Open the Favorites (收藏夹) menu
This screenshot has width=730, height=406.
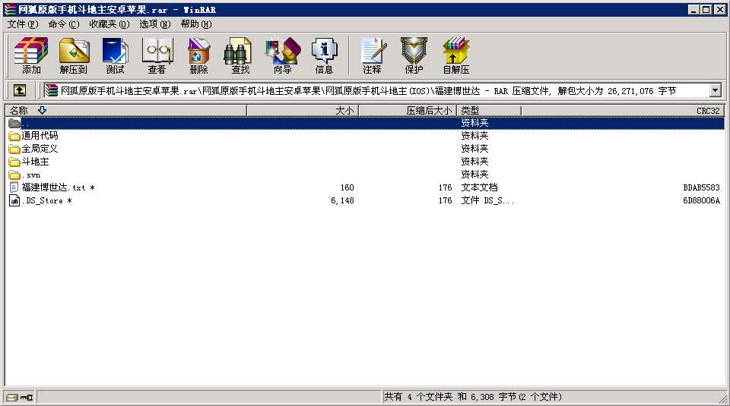pos(109,24)
